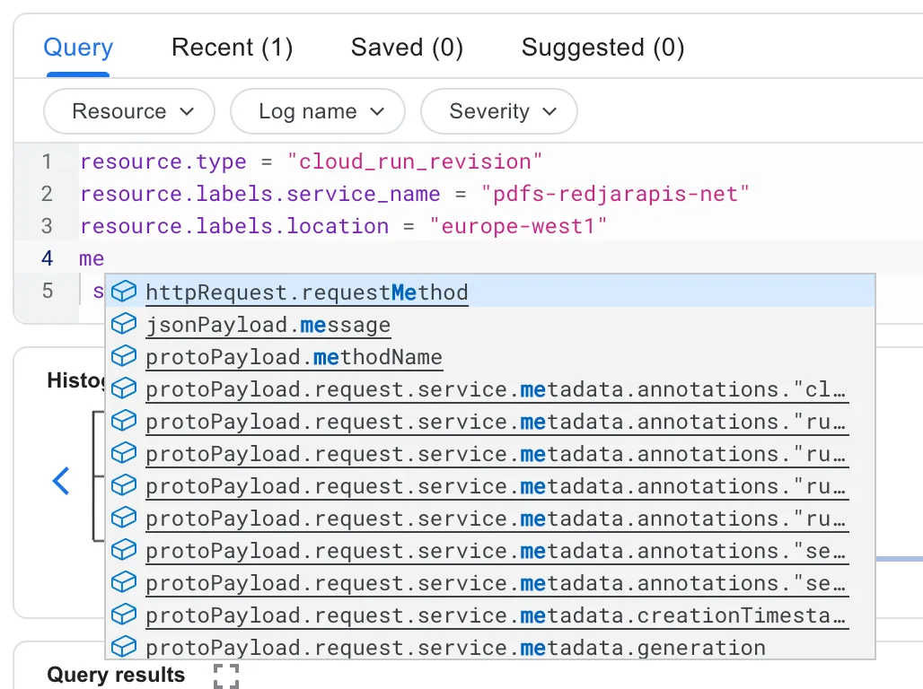
Task: Click cube icon beside metadata.creationTimestamp suggestion
Action: point(124,615)
